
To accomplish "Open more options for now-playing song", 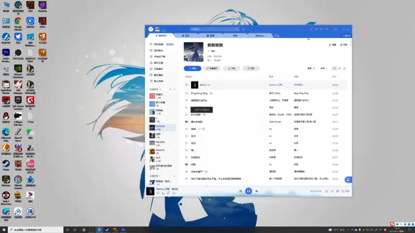I will click(x=174, y=193).
